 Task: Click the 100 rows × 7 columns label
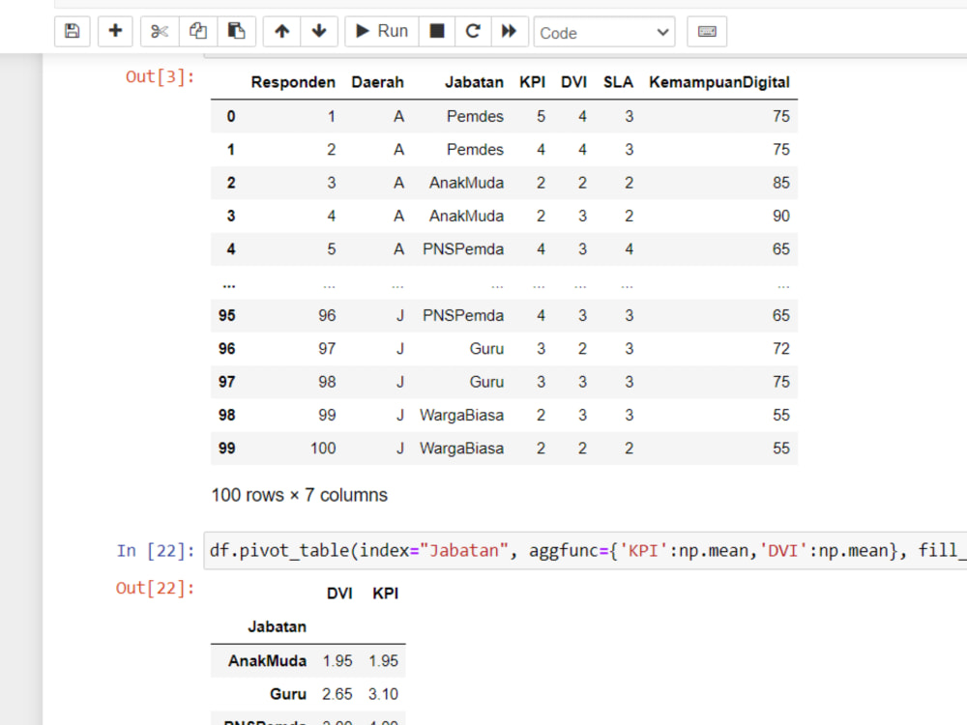click(x=298, y=494)
